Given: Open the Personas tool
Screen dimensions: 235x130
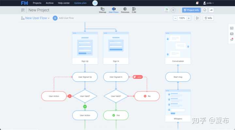Looking at the screenshot, I should [125, 10].
